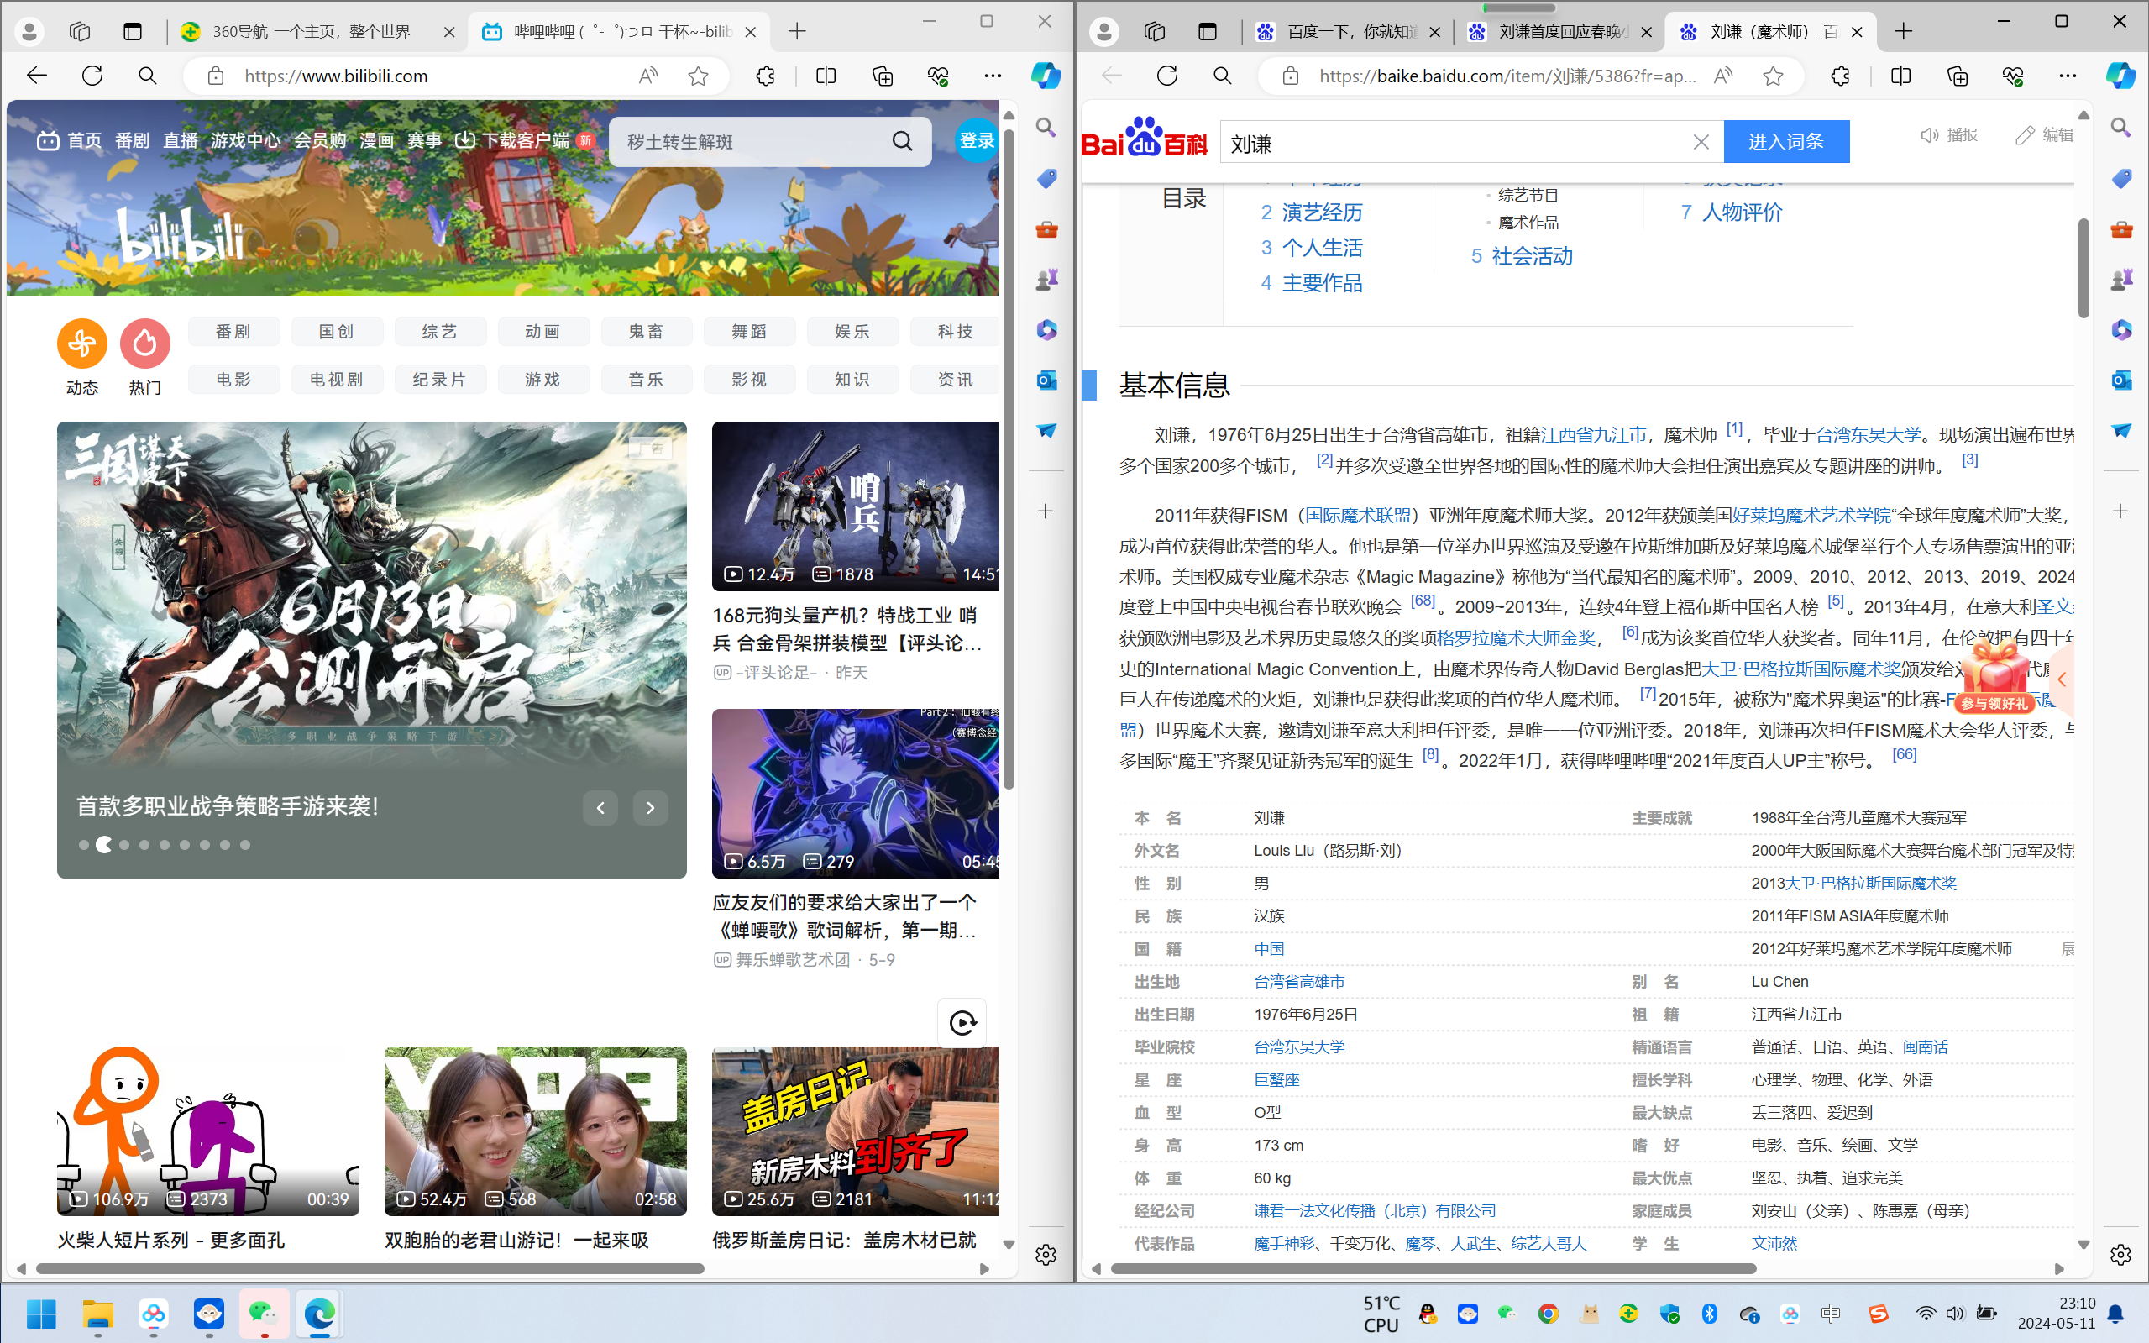This screenshot has height=1343, width=2149.
Task: Open extensions icon in bilibili browser toolbar
Action: pyautogui.click(x=764, y=76)
